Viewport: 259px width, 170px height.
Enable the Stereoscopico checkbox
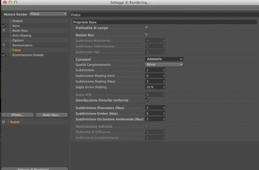point(4,45)
